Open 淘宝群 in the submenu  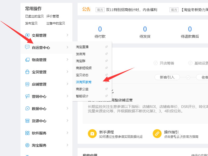(x=80, y=61)
